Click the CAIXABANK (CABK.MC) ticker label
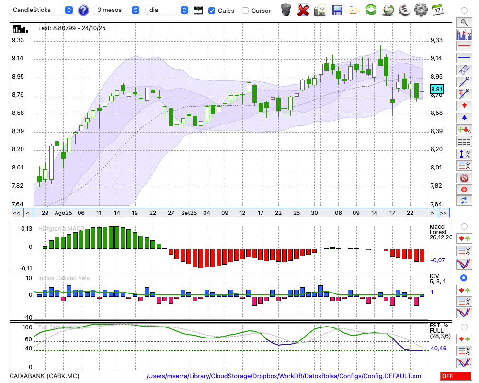This screenshot has width=479, height=383. pyautogui.click(x=44, y=376)
